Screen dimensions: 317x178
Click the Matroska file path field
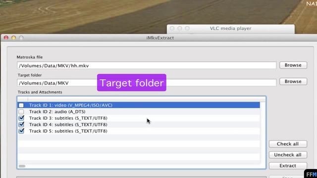(x=147, y=66)
